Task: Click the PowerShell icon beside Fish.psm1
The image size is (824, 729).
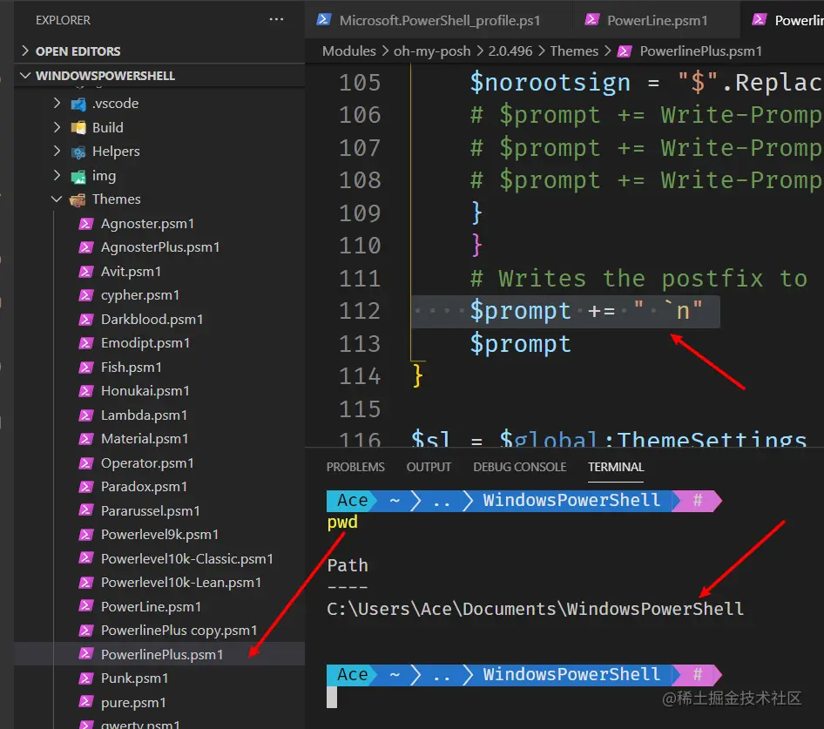Action: (x=85, y=368)
